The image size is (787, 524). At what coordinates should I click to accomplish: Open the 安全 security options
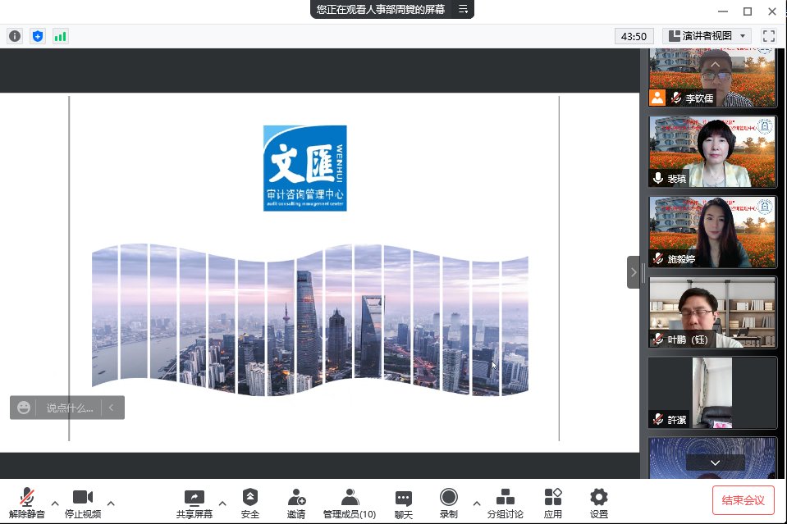coord(250,503)
